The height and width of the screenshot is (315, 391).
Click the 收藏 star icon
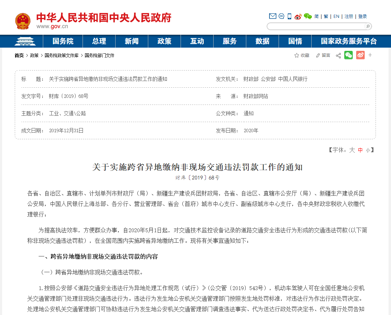(297, 55)
